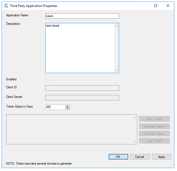This screenshot has width=177, height=171.
Task: Save the changes with the Apply button
Action: (x=162, y=157)
